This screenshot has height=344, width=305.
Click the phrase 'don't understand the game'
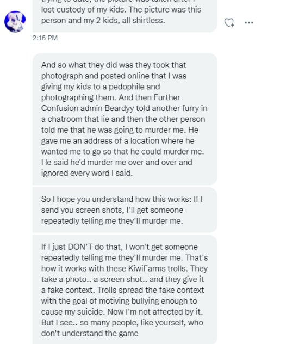90,333
